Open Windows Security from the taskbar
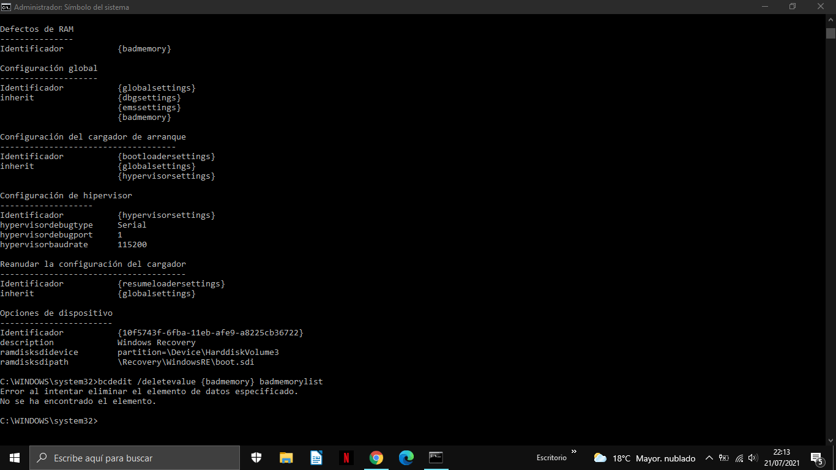Image resolution: width=836 pixels, height=470 pixels. tap(256, 458)
